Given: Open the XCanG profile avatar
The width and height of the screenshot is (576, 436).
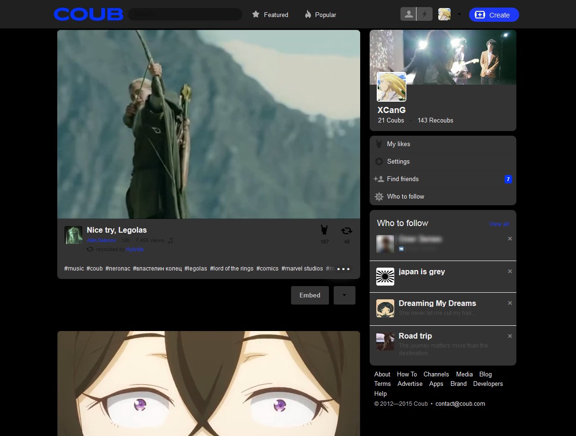Looking at the screenshot, I should 391,87.
